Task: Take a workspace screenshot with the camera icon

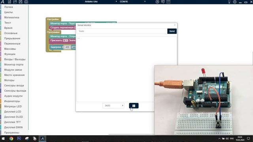Action: [x=26, y=2]
